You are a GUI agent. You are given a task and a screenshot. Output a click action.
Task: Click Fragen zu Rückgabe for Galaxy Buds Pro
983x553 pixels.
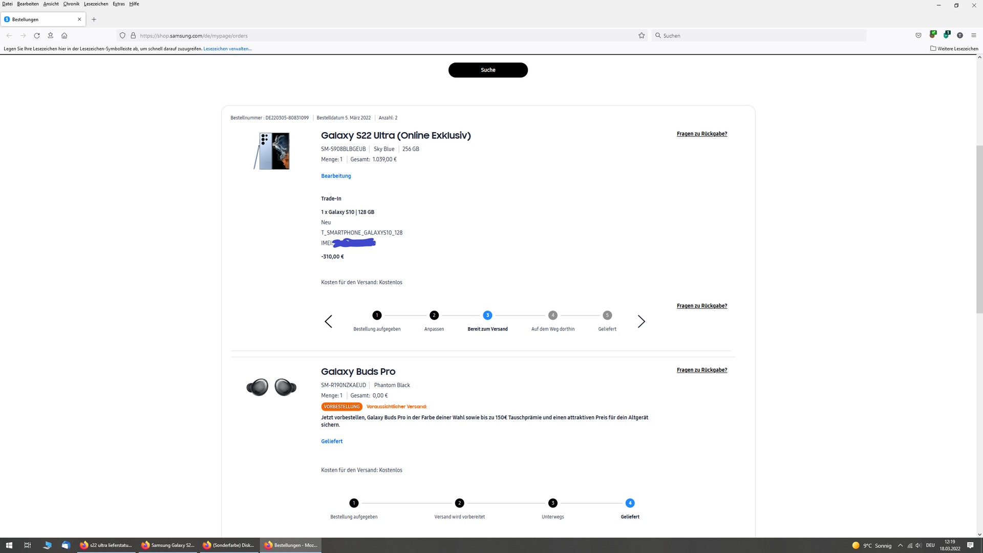point(701,370)
